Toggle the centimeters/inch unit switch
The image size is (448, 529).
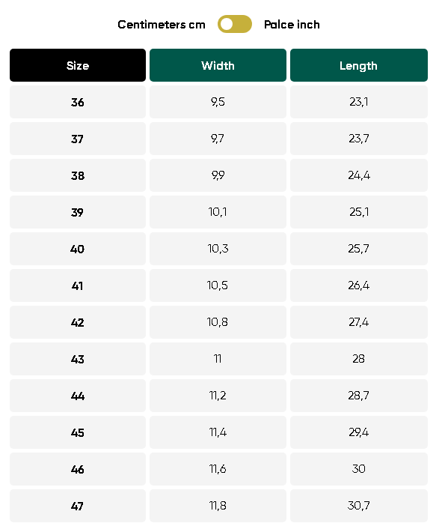(x=234, y=24)
